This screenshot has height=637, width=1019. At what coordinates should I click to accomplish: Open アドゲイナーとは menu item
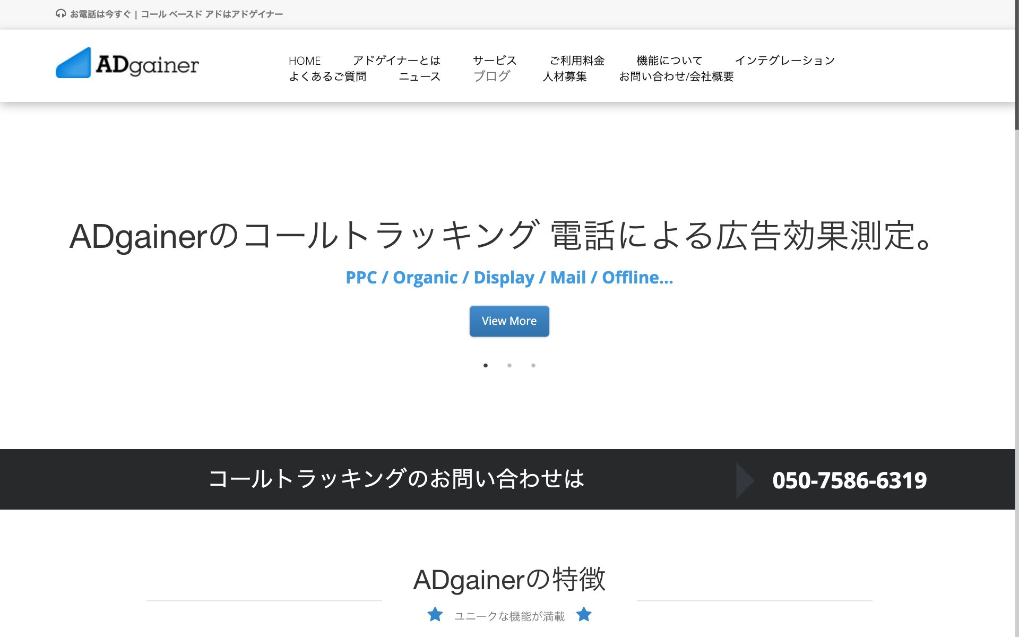[396, 61]
